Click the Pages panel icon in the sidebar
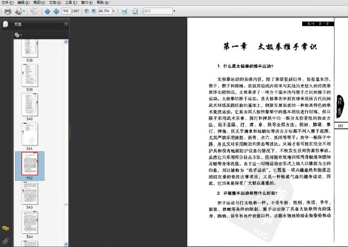This screenshot has height=247, width=348. [6, 24]
